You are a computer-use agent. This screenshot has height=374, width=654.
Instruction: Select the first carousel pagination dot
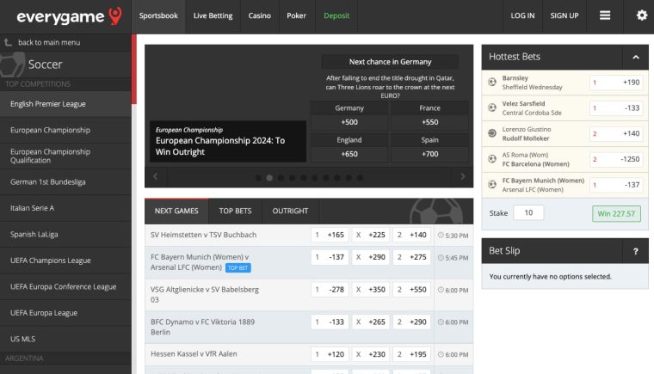(x=258, y=178)
